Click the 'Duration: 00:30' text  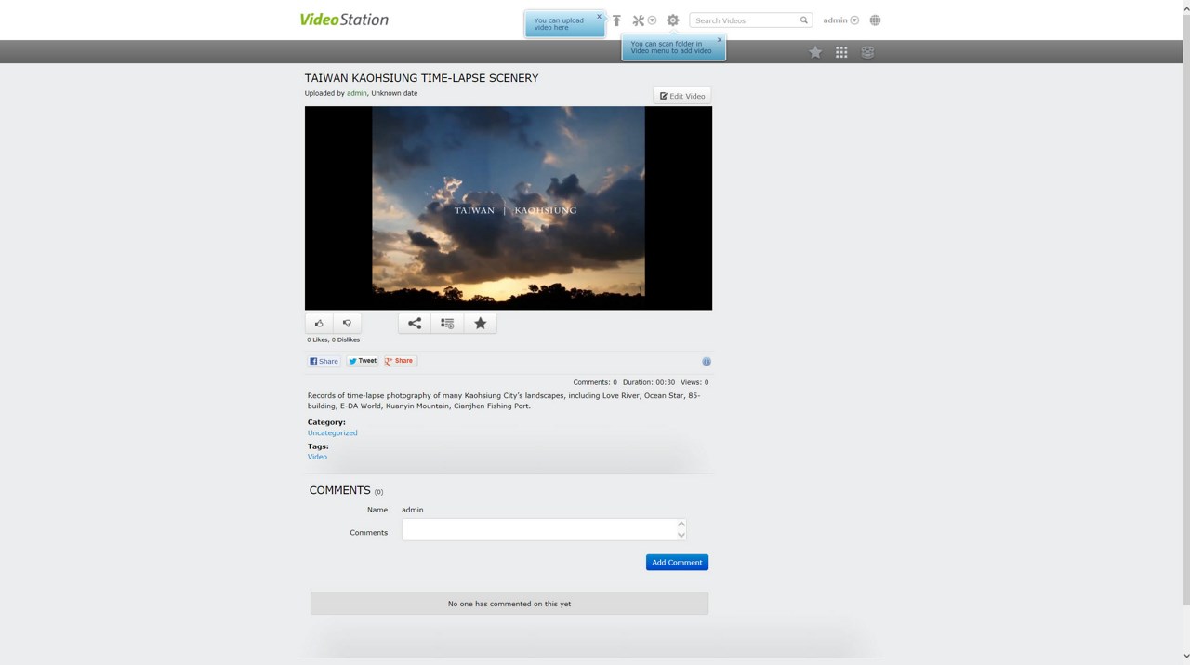(649, 382)
